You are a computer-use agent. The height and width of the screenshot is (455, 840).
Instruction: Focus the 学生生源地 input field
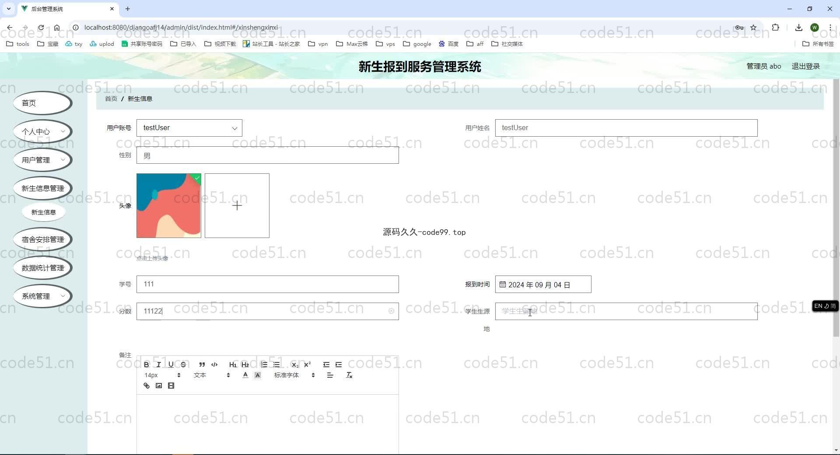pos(626,311)
